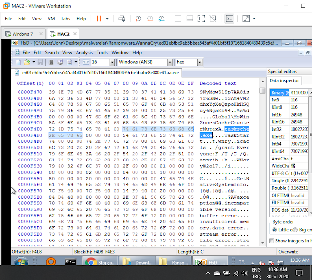Revert to snapshot using the orange clock icon
Viewport: 312px width, 280px height.
click(150, 19)
